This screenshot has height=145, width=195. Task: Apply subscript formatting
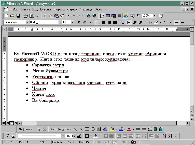point(165,22)
